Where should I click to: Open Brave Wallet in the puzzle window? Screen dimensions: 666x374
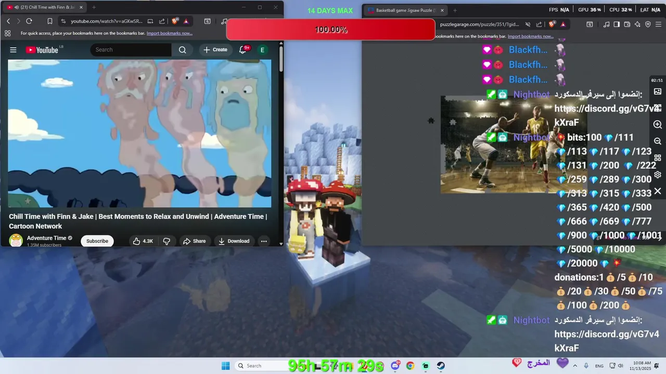coord(627,24)
